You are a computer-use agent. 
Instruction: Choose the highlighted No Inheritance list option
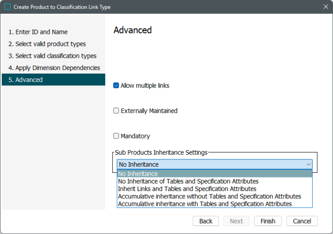coord(214,174)
